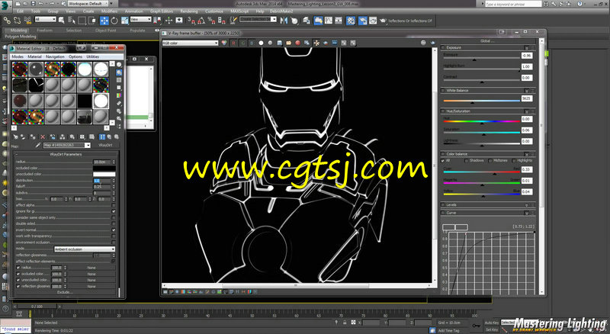
Task: Open the Rendering menu in main menu bar
Action: coord(188,11)
